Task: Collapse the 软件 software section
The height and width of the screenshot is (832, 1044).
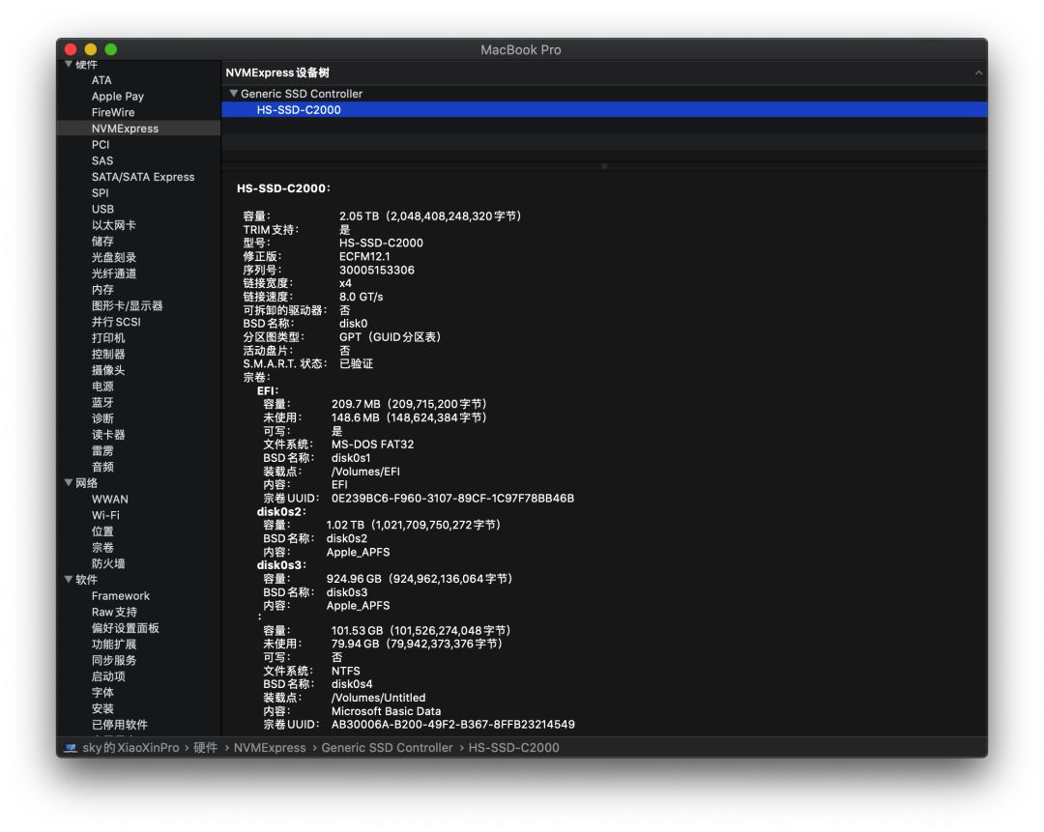Action: [x=69, y=580]
